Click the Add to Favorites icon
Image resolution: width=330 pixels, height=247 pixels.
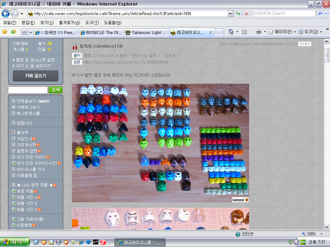pyautogui.click(x=14, y=32)
